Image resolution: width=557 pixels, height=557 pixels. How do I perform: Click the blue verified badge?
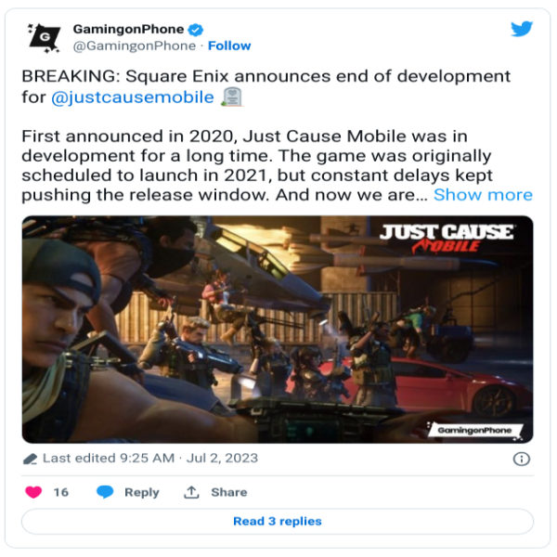[x=195, y=30]
